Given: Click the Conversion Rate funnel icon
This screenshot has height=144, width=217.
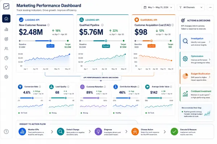Looking at the screenshot, I should tap(20, 87).
